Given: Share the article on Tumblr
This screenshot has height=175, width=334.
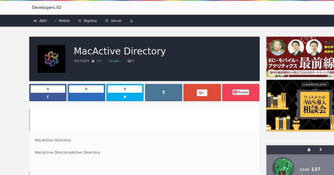Looking at the screenshot, I should click(164, 92).
